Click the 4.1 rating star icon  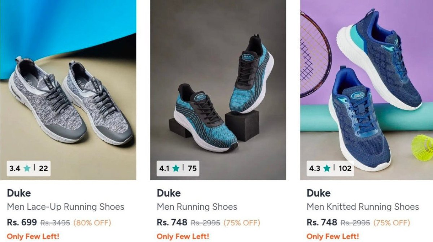tap(176, 168)
